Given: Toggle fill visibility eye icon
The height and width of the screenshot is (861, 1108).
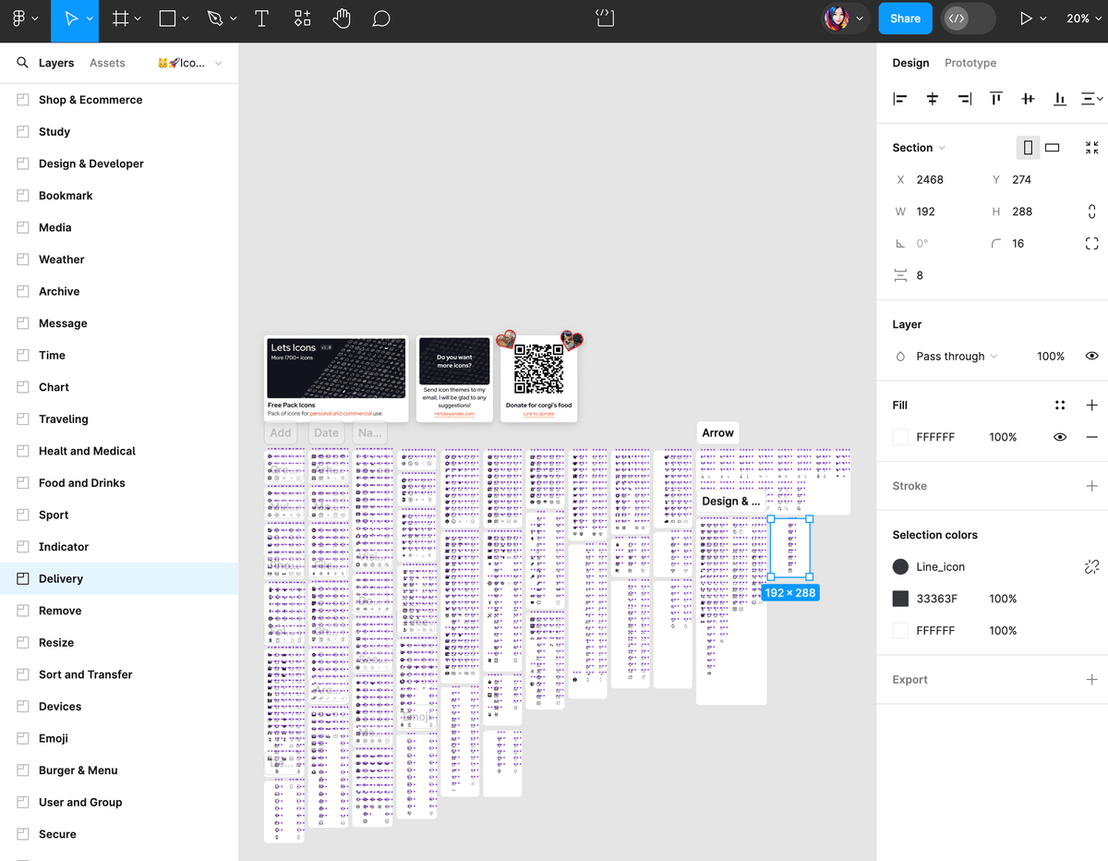Looking at the screenshot, I should 1060,437.
